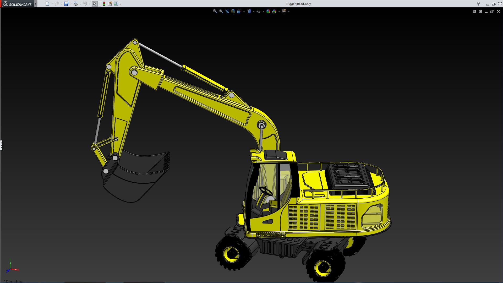Expand the SolidWorks menu flyout arrow
Image resolution: width=503 pixels, height=283 pixels.
click(x=36, y=4)
